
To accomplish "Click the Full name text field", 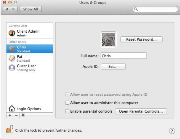I will click(x=123, y=55).
